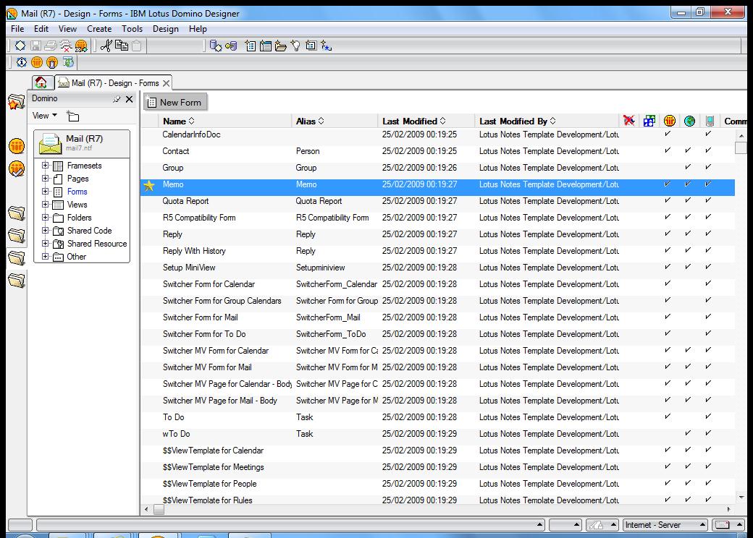This screenshot has height=538, width=753.
Task: Select the Quota Report form name
Action: pyautogui.click(x=185, y=202)
